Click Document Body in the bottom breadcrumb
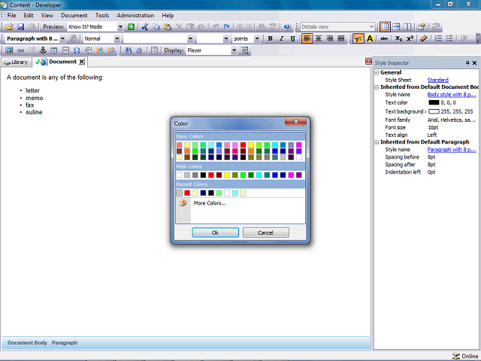 pyautogui.click(x=27, y=343)
